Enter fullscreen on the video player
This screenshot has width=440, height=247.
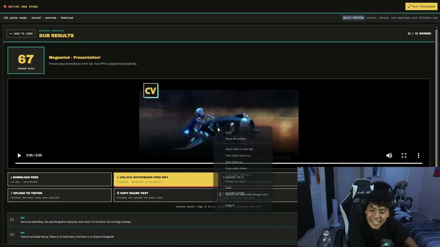(x=404, y=155)
